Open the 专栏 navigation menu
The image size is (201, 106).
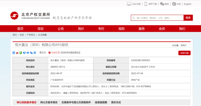[101, 29]
